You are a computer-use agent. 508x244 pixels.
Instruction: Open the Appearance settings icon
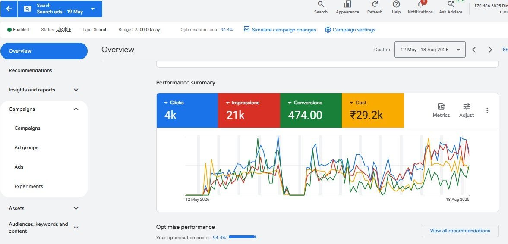347,7
